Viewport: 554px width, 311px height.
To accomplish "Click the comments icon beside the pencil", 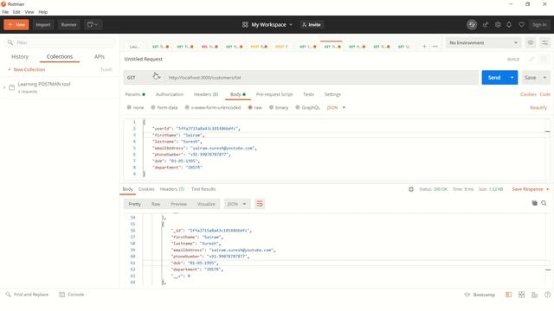I will click(544, 60).
